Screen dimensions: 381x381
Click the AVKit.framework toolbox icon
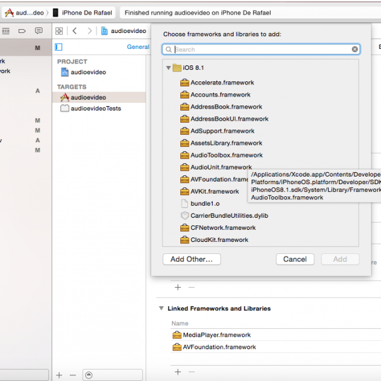point(185,192)
